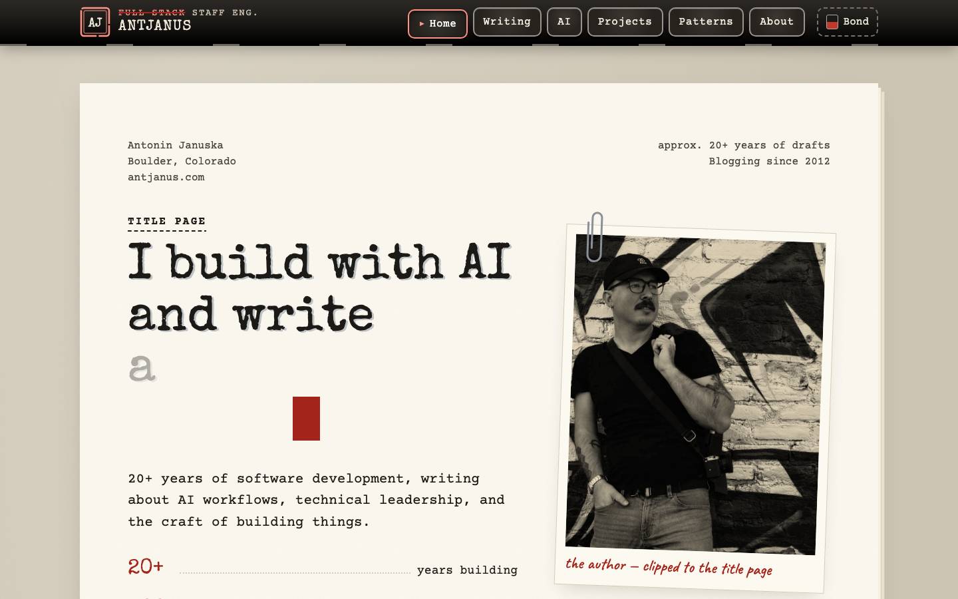
Task: Click the 'Blogging since 2012' text
Action: 769,161
